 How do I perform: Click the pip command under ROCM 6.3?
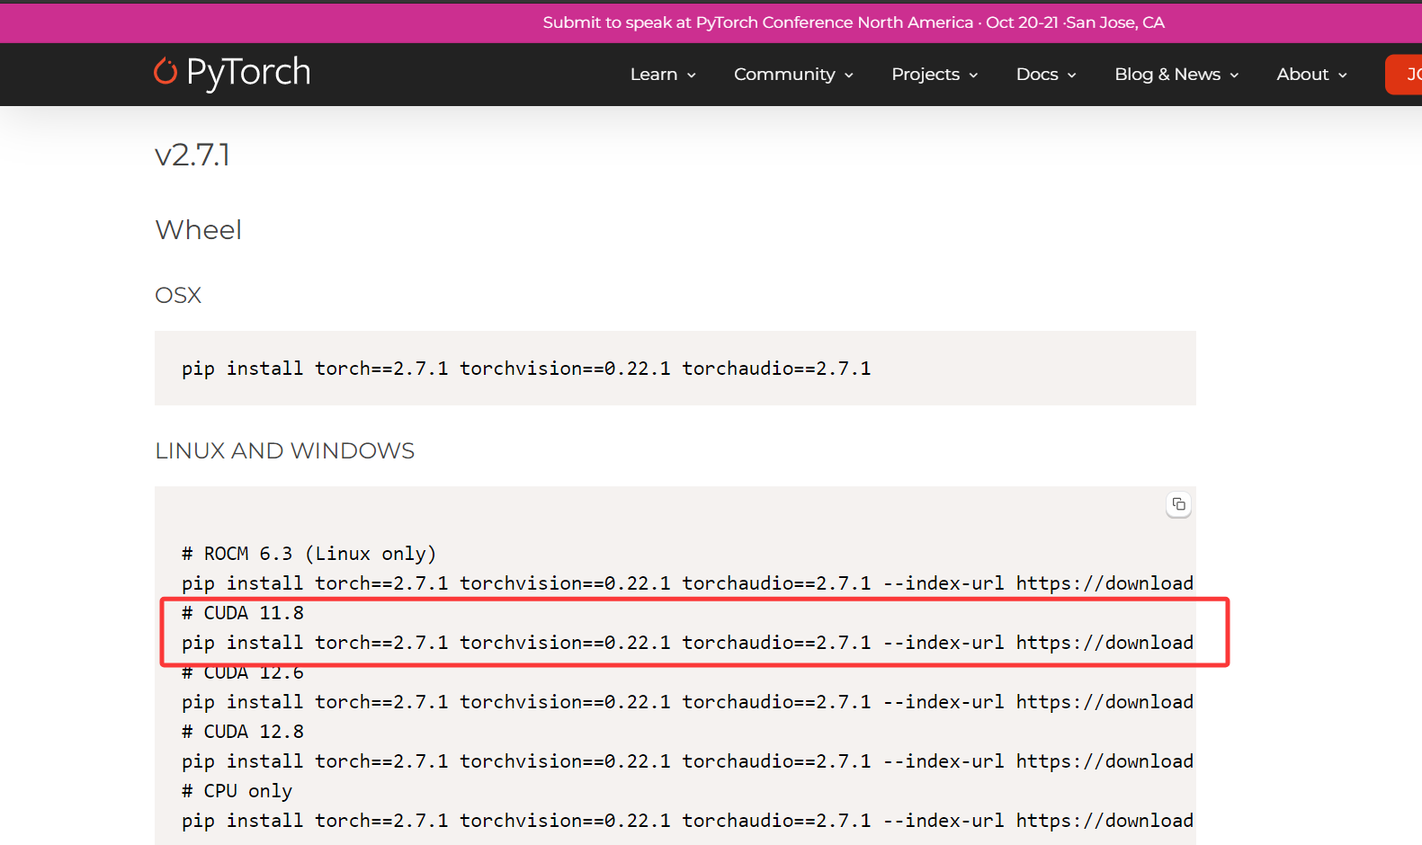687,583
